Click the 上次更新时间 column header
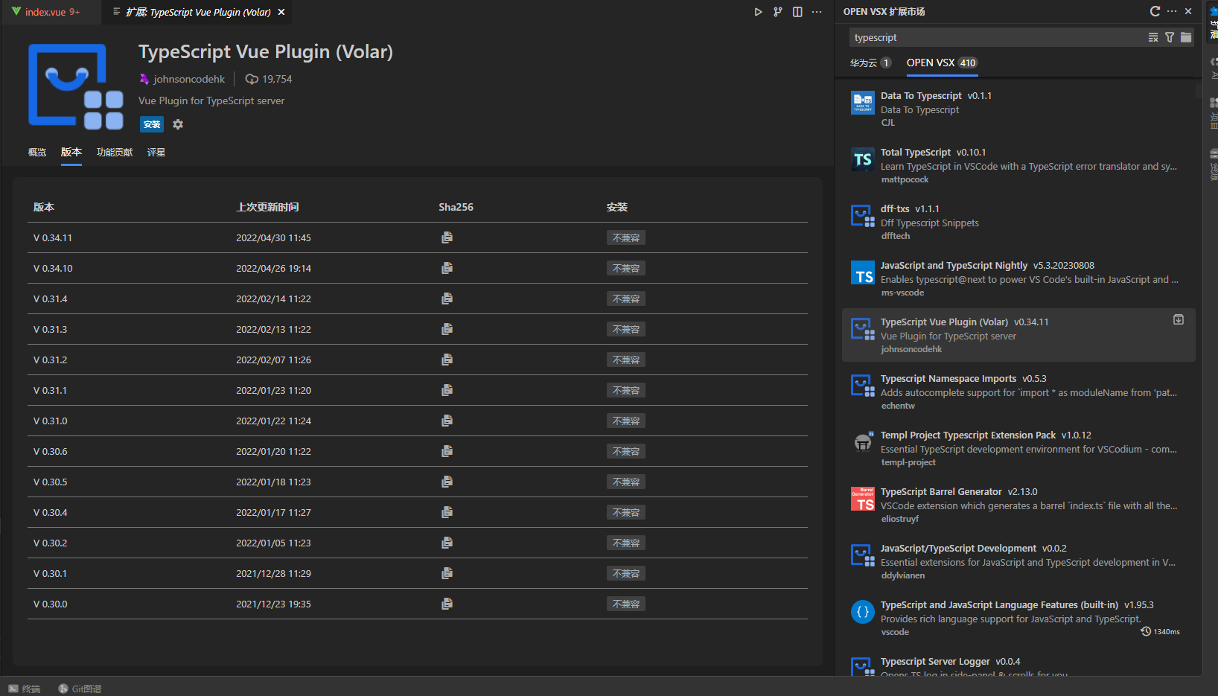Image resolution: width=1218 pixels, height=696 pixels. [267, 207]
